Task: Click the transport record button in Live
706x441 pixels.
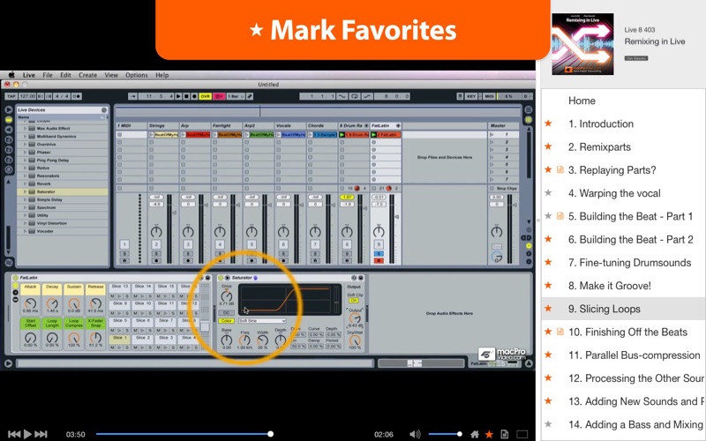Action: [x=194, y=96]
